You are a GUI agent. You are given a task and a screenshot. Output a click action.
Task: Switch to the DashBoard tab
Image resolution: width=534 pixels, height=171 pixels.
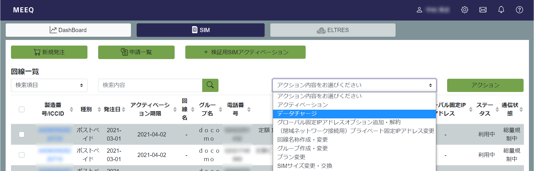pos(68,30)
